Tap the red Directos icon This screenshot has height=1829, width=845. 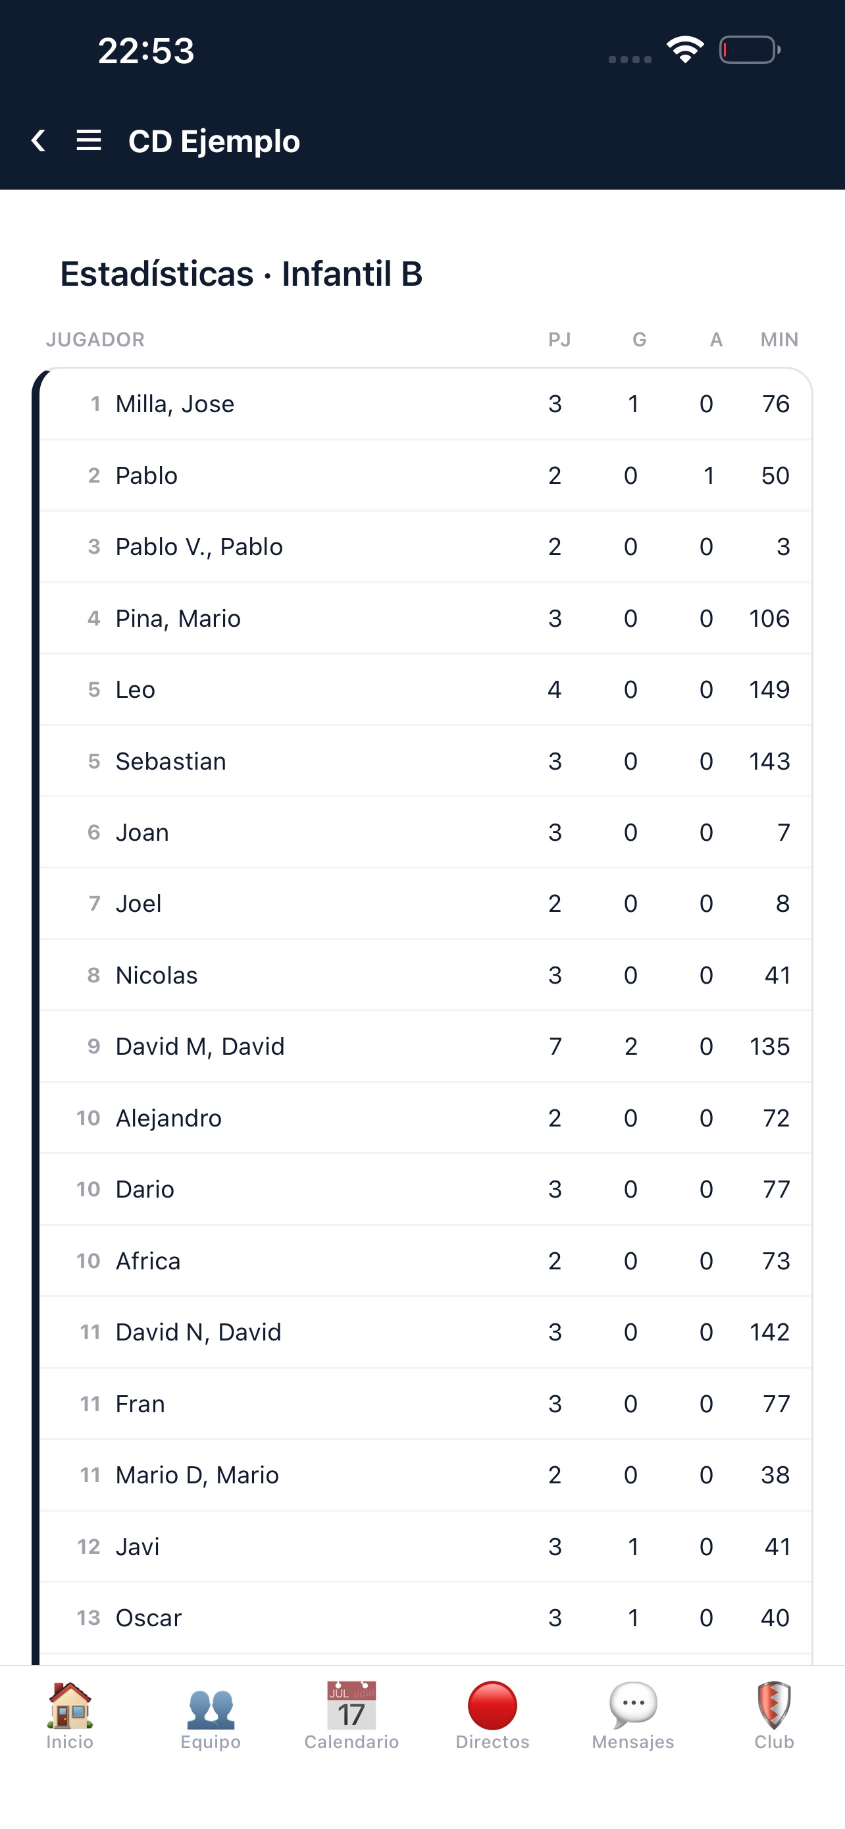coord(492,1705)
